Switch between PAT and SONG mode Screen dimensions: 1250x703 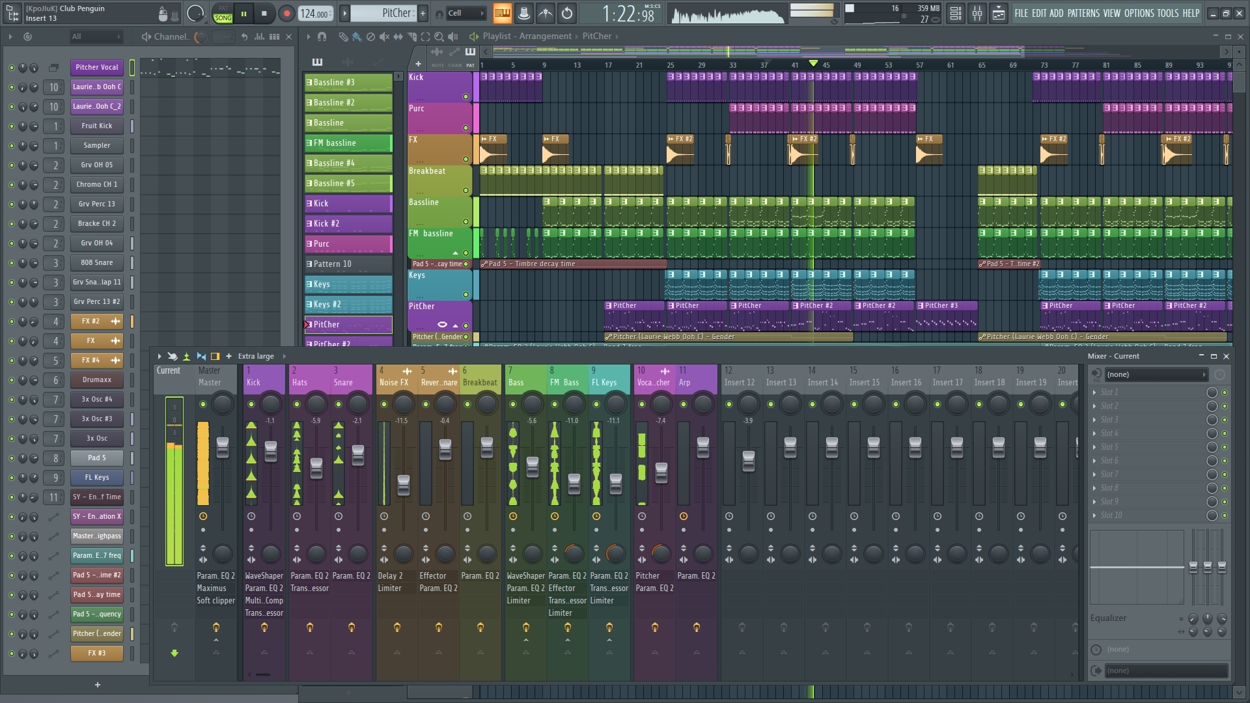click(223, 13)
